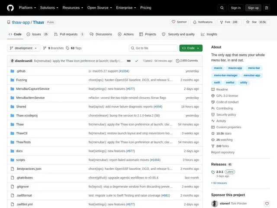
Task: View the 9 Branches link
Action: click(x=53, y=48)
